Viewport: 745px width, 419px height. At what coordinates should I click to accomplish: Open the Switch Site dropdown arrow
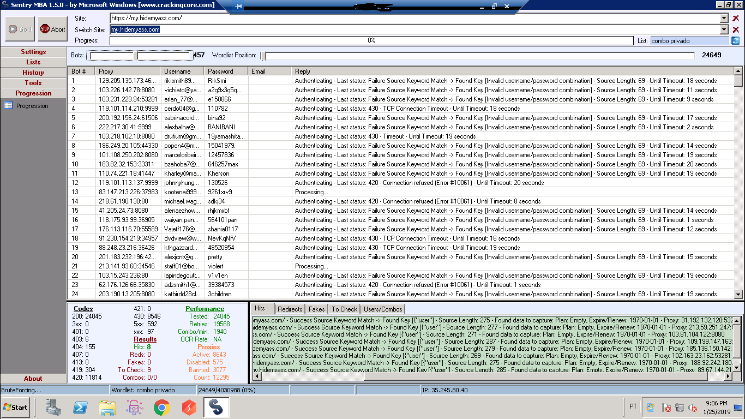click(x=724, y=29)
